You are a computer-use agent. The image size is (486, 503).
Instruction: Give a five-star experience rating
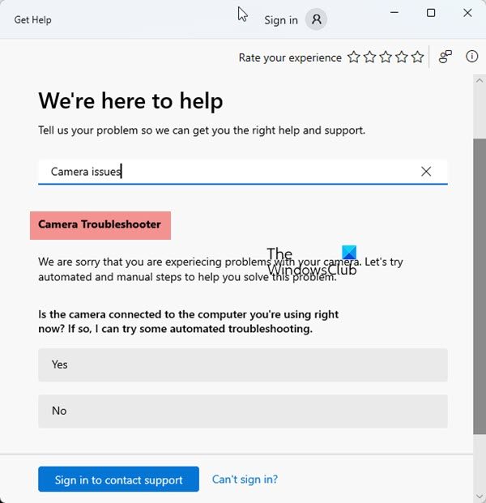(418, 57)
